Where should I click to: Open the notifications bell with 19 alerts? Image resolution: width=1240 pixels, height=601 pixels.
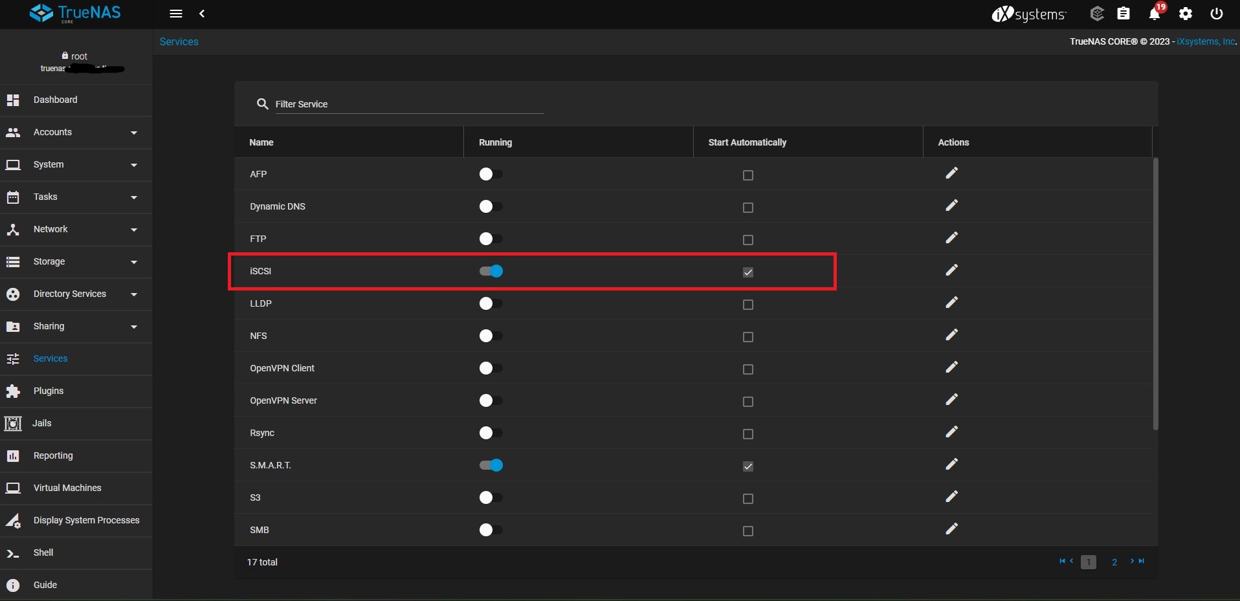point(1155,14)
